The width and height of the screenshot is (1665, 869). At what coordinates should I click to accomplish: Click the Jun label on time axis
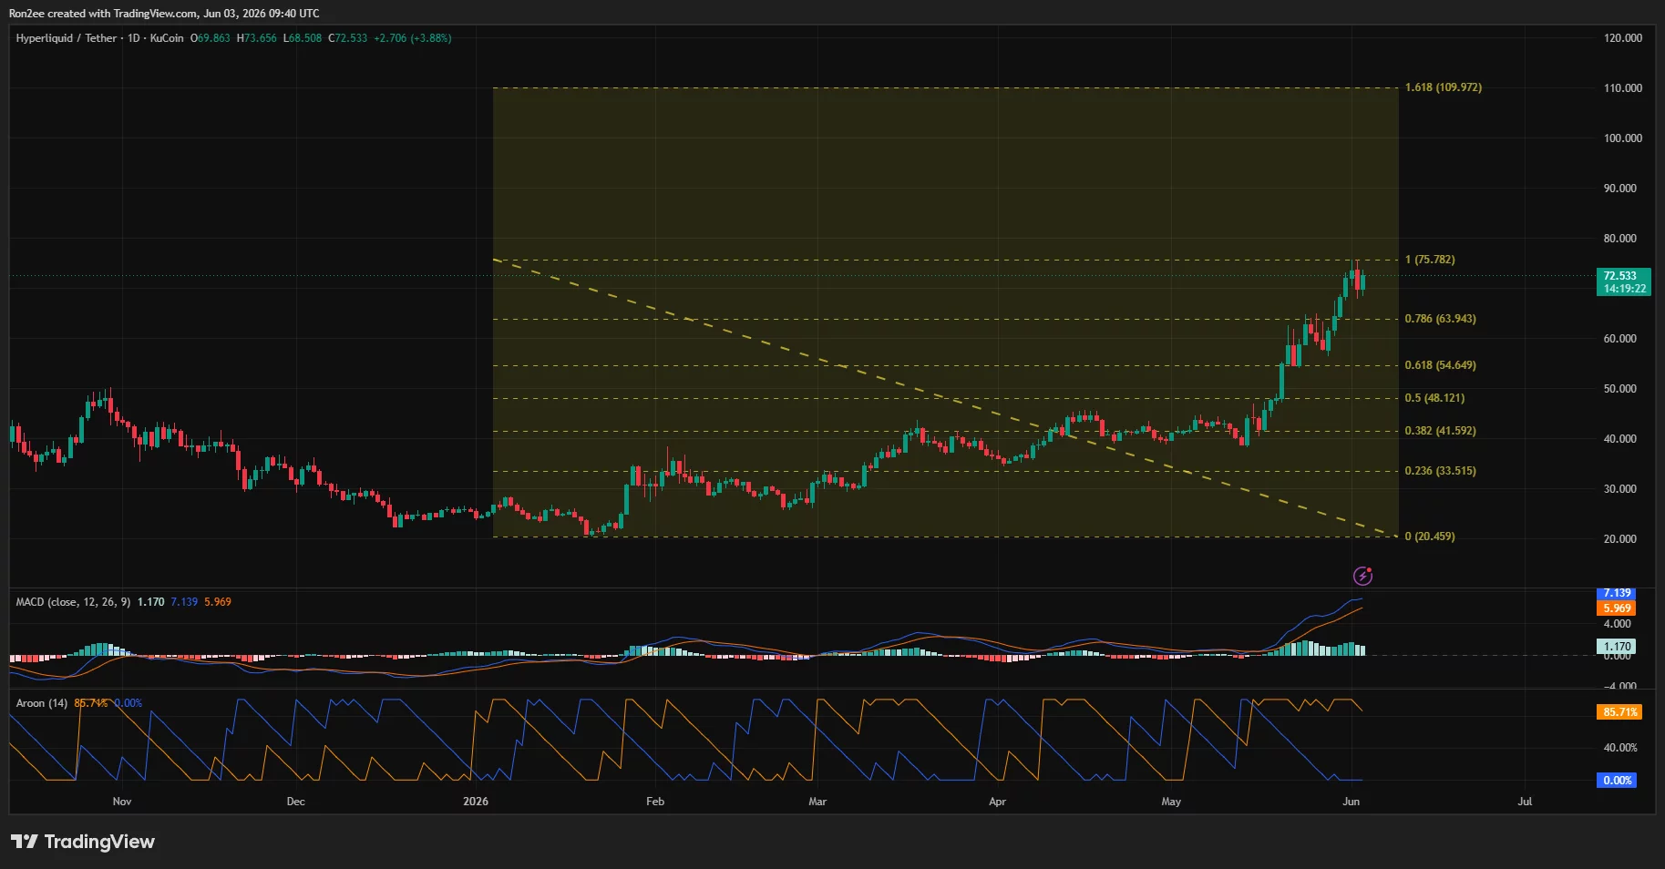[1352, 802]
